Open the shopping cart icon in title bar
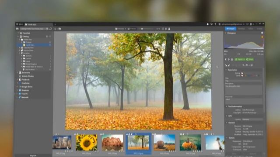280x157 pixels. 211,24
